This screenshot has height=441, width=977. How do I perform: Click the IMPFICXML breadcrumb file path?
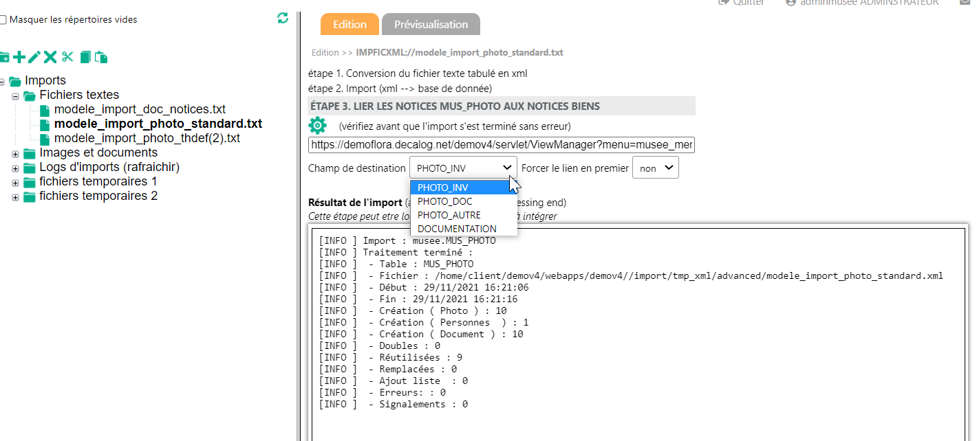pyautogui.click(x=460, y=53)
